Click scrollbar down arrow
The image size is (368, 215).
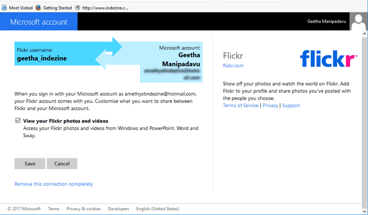[364, 211]
